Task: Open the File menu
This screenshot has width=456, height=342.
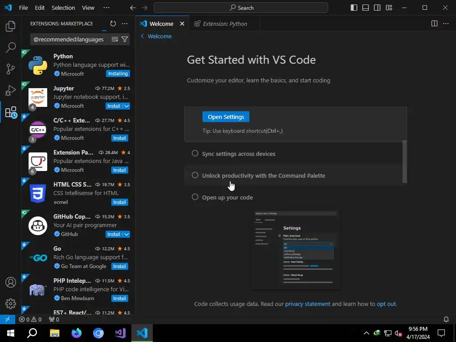Action: [x=24, y=8]
